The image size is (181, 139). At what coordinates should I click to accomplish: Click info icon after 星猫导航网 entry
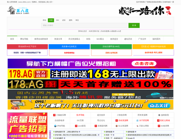pyautogui.click(x=171, y=135)
